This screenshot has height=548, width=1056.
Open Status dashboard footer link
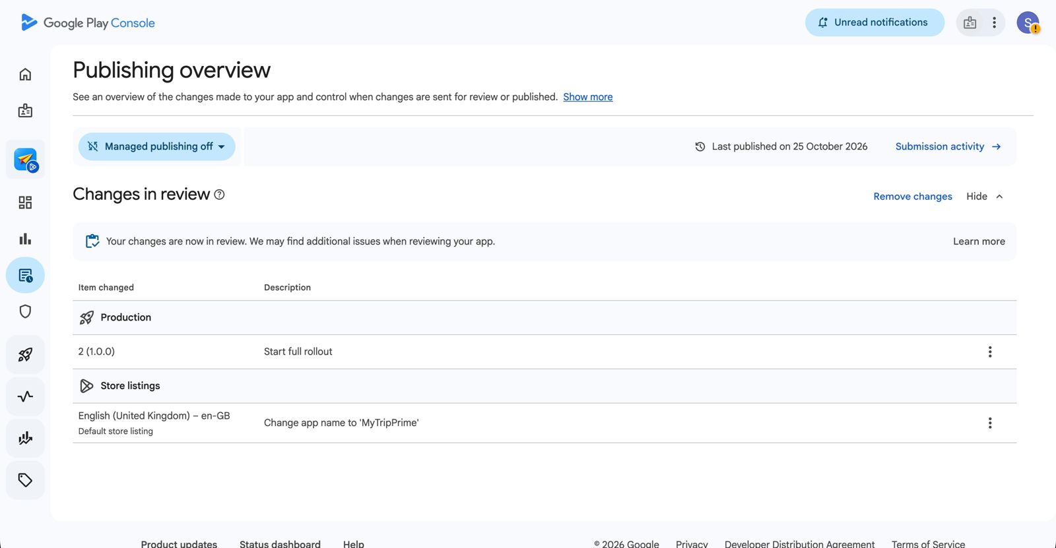280,543
